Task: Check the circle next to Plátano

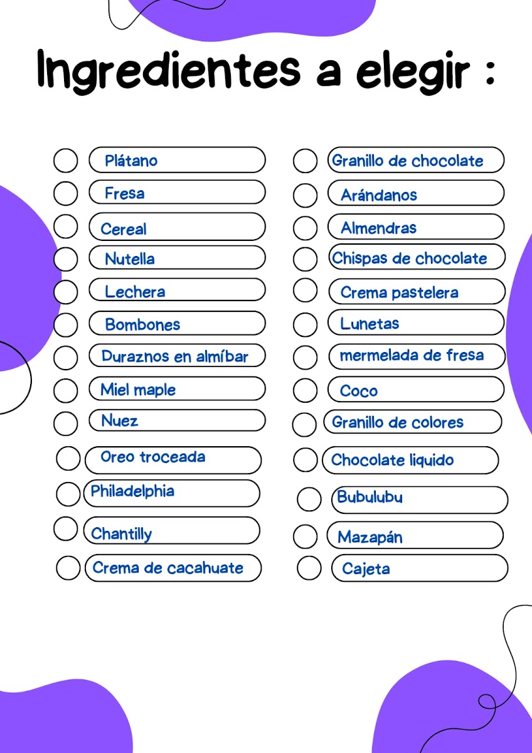Action: click(x=66, y=161)
